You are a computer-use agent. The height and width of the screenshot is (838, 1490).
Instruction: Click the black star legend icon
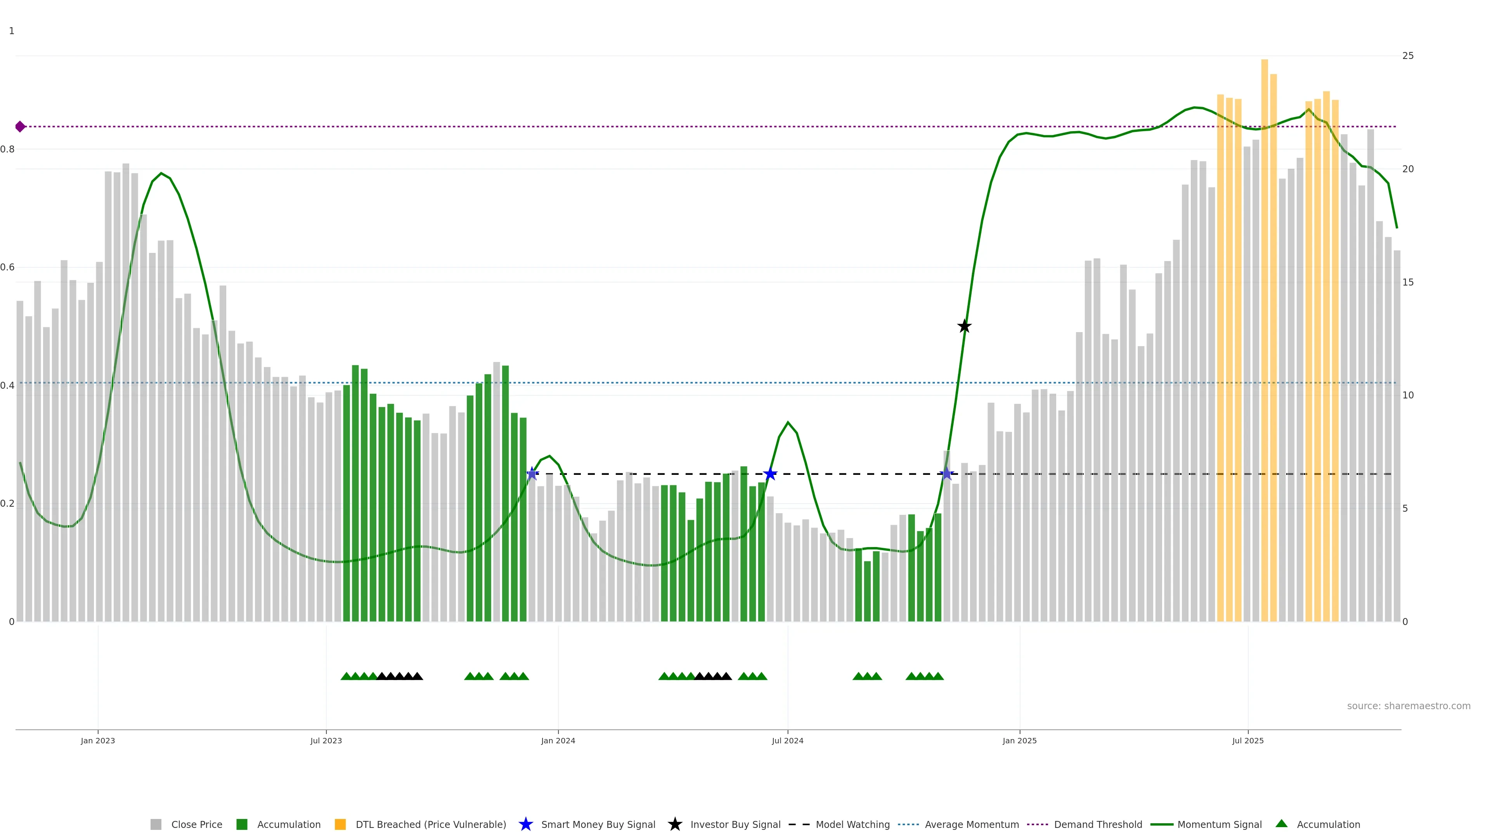click(x=674, y=824)
